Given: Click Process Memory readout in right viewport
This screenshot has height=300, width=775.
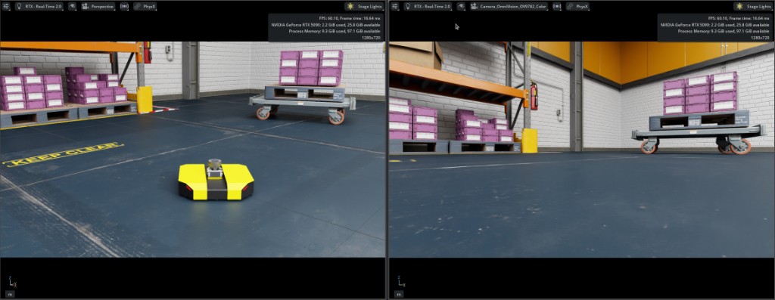Looking at the screenshot, I should click(724, 31).
